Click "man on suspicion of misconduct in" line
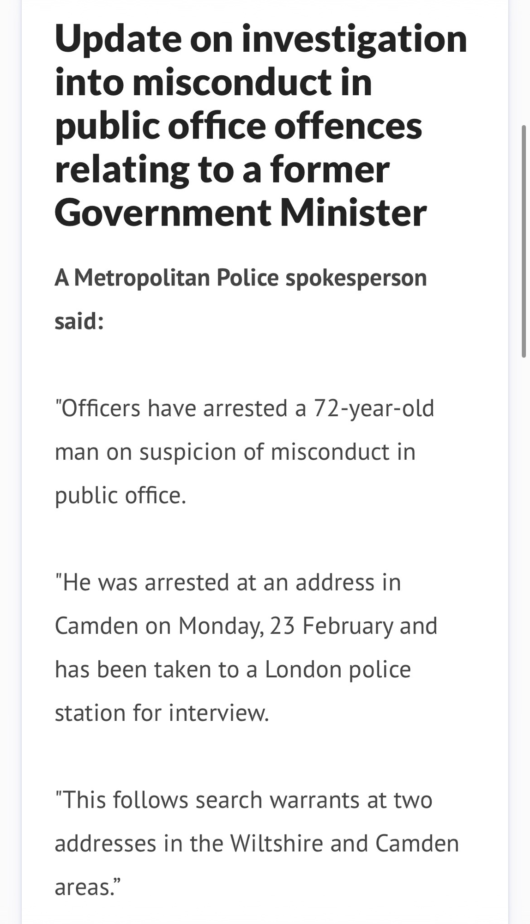Image resolution: width=530 pixels, height=924 pixels. coord(235,452)
